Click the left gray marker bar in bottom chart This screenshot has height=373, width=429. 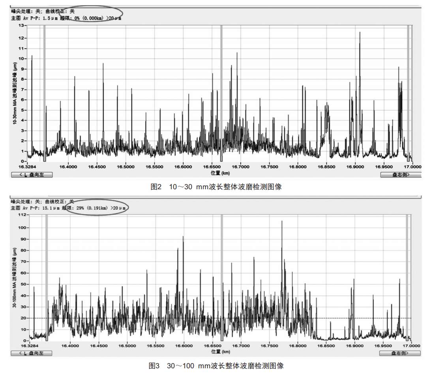[x=46, y=277]
